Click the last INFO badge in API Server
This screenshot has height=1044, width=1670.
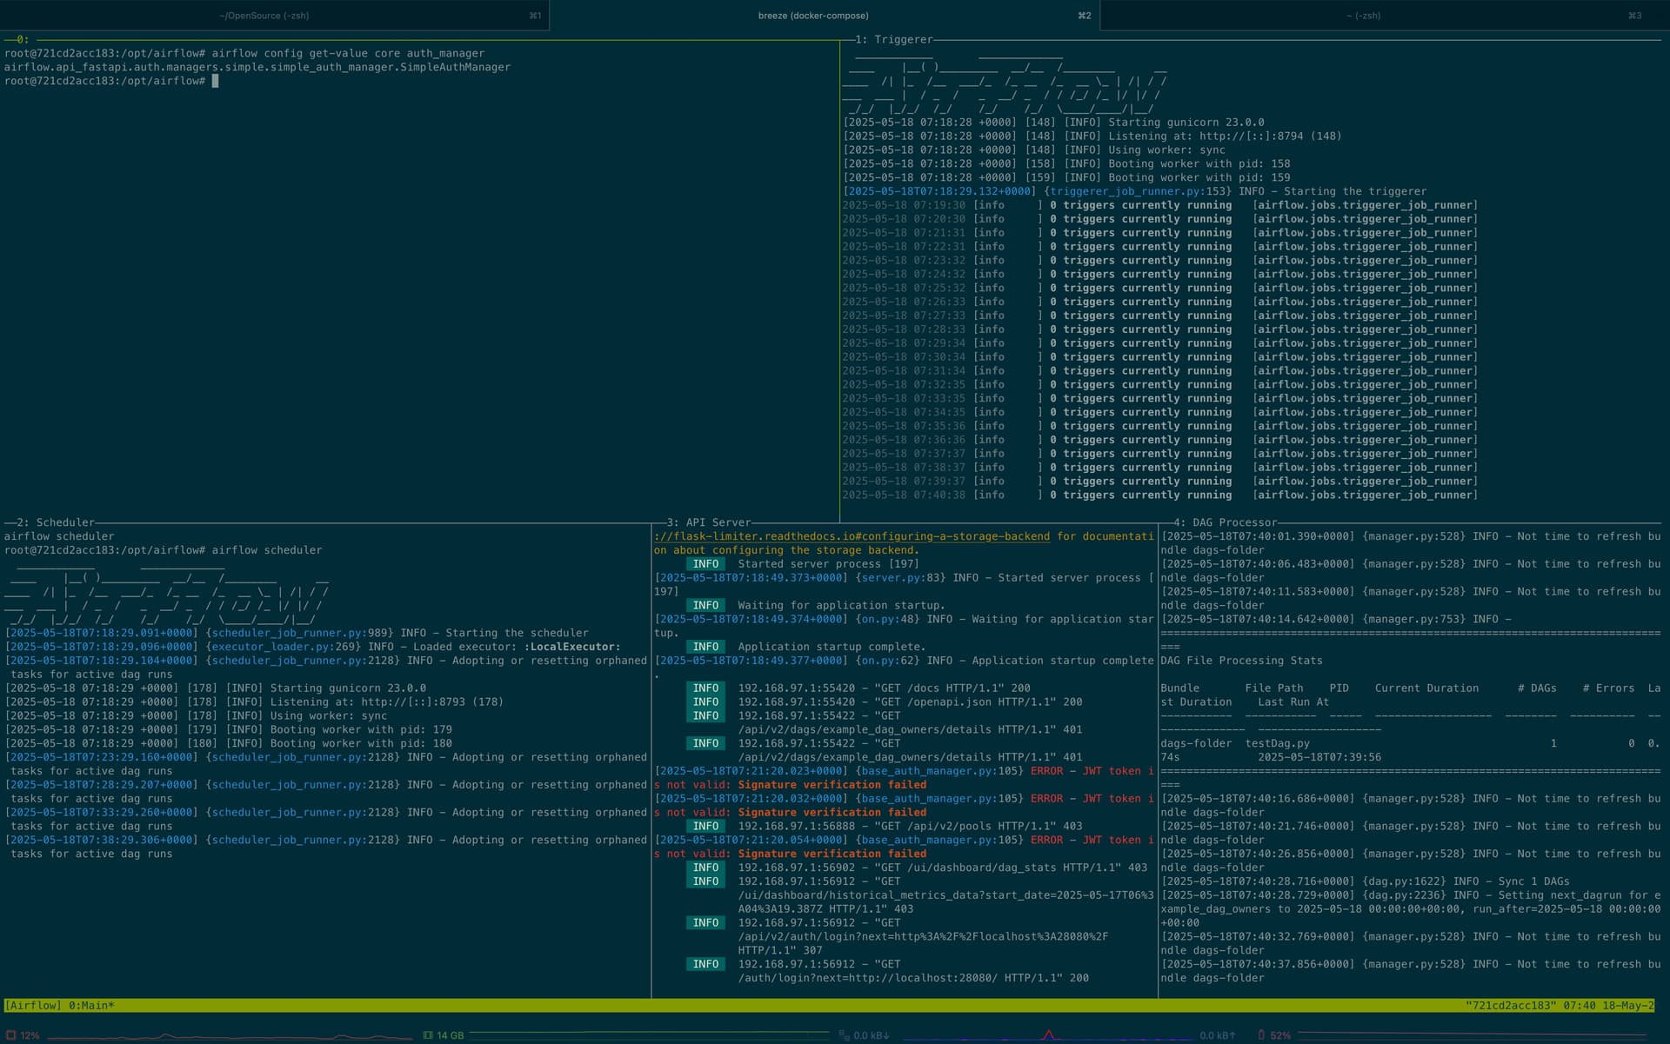point(705,964)
